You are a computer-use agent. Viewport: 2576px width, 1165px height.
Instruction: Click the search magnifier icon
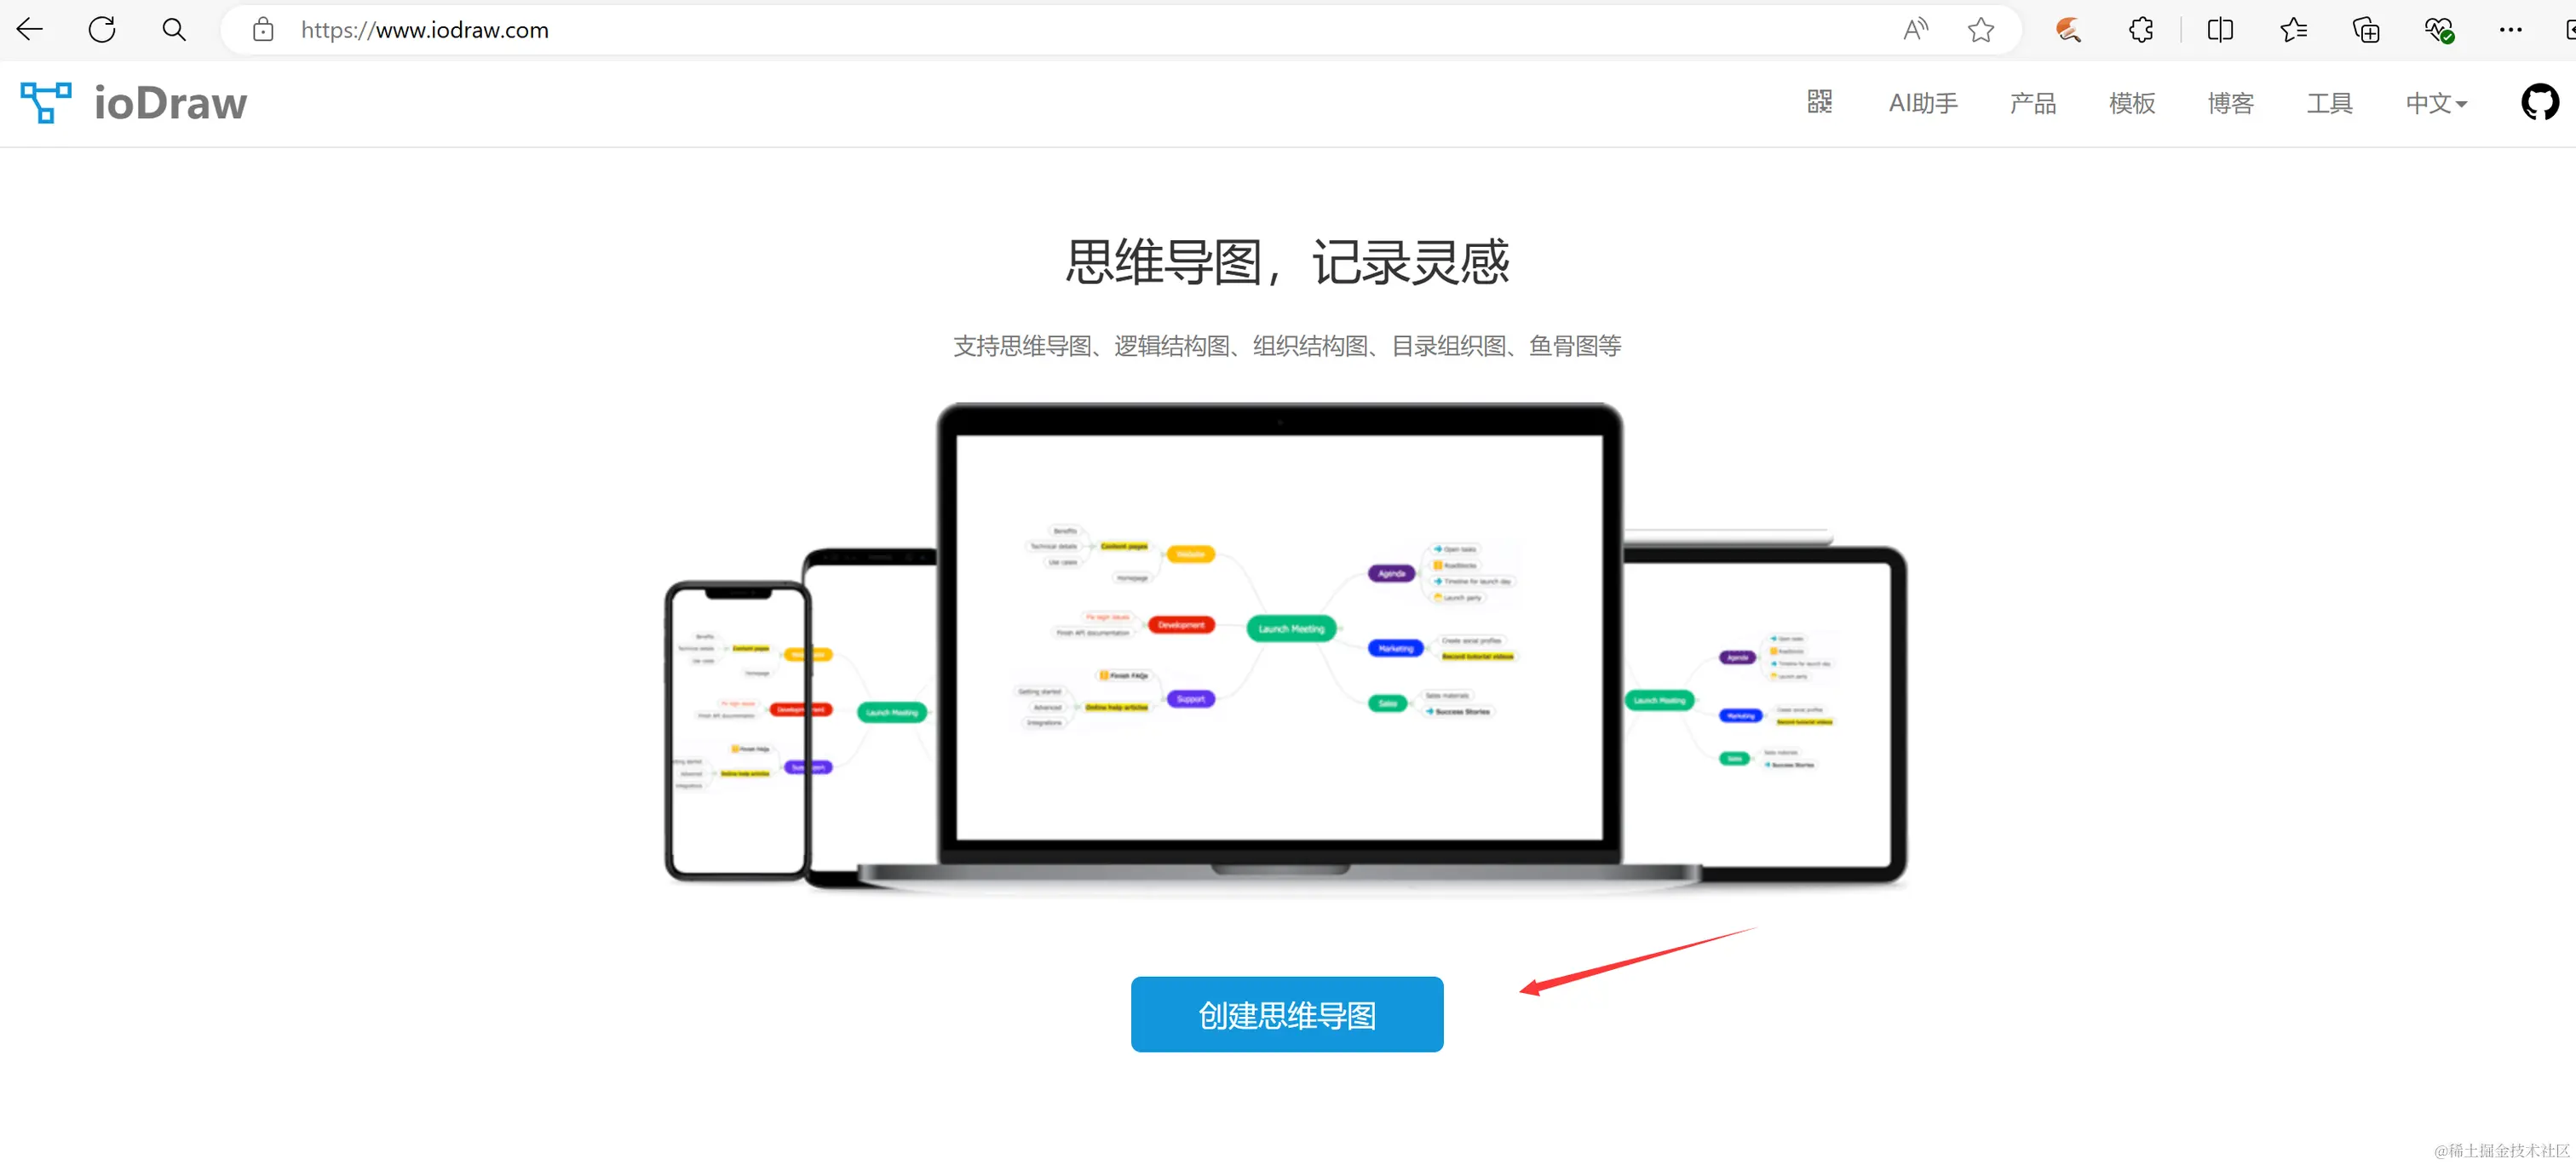pos(174,30)
